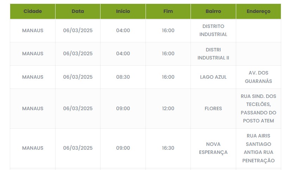Click the Início column header
The image size is (290, 170).
(x=123, y=11)
